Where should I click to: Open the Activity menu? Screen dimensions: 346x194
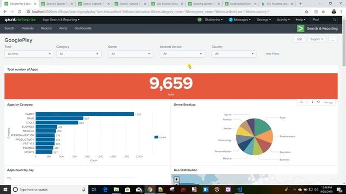[x=283, y=19]
